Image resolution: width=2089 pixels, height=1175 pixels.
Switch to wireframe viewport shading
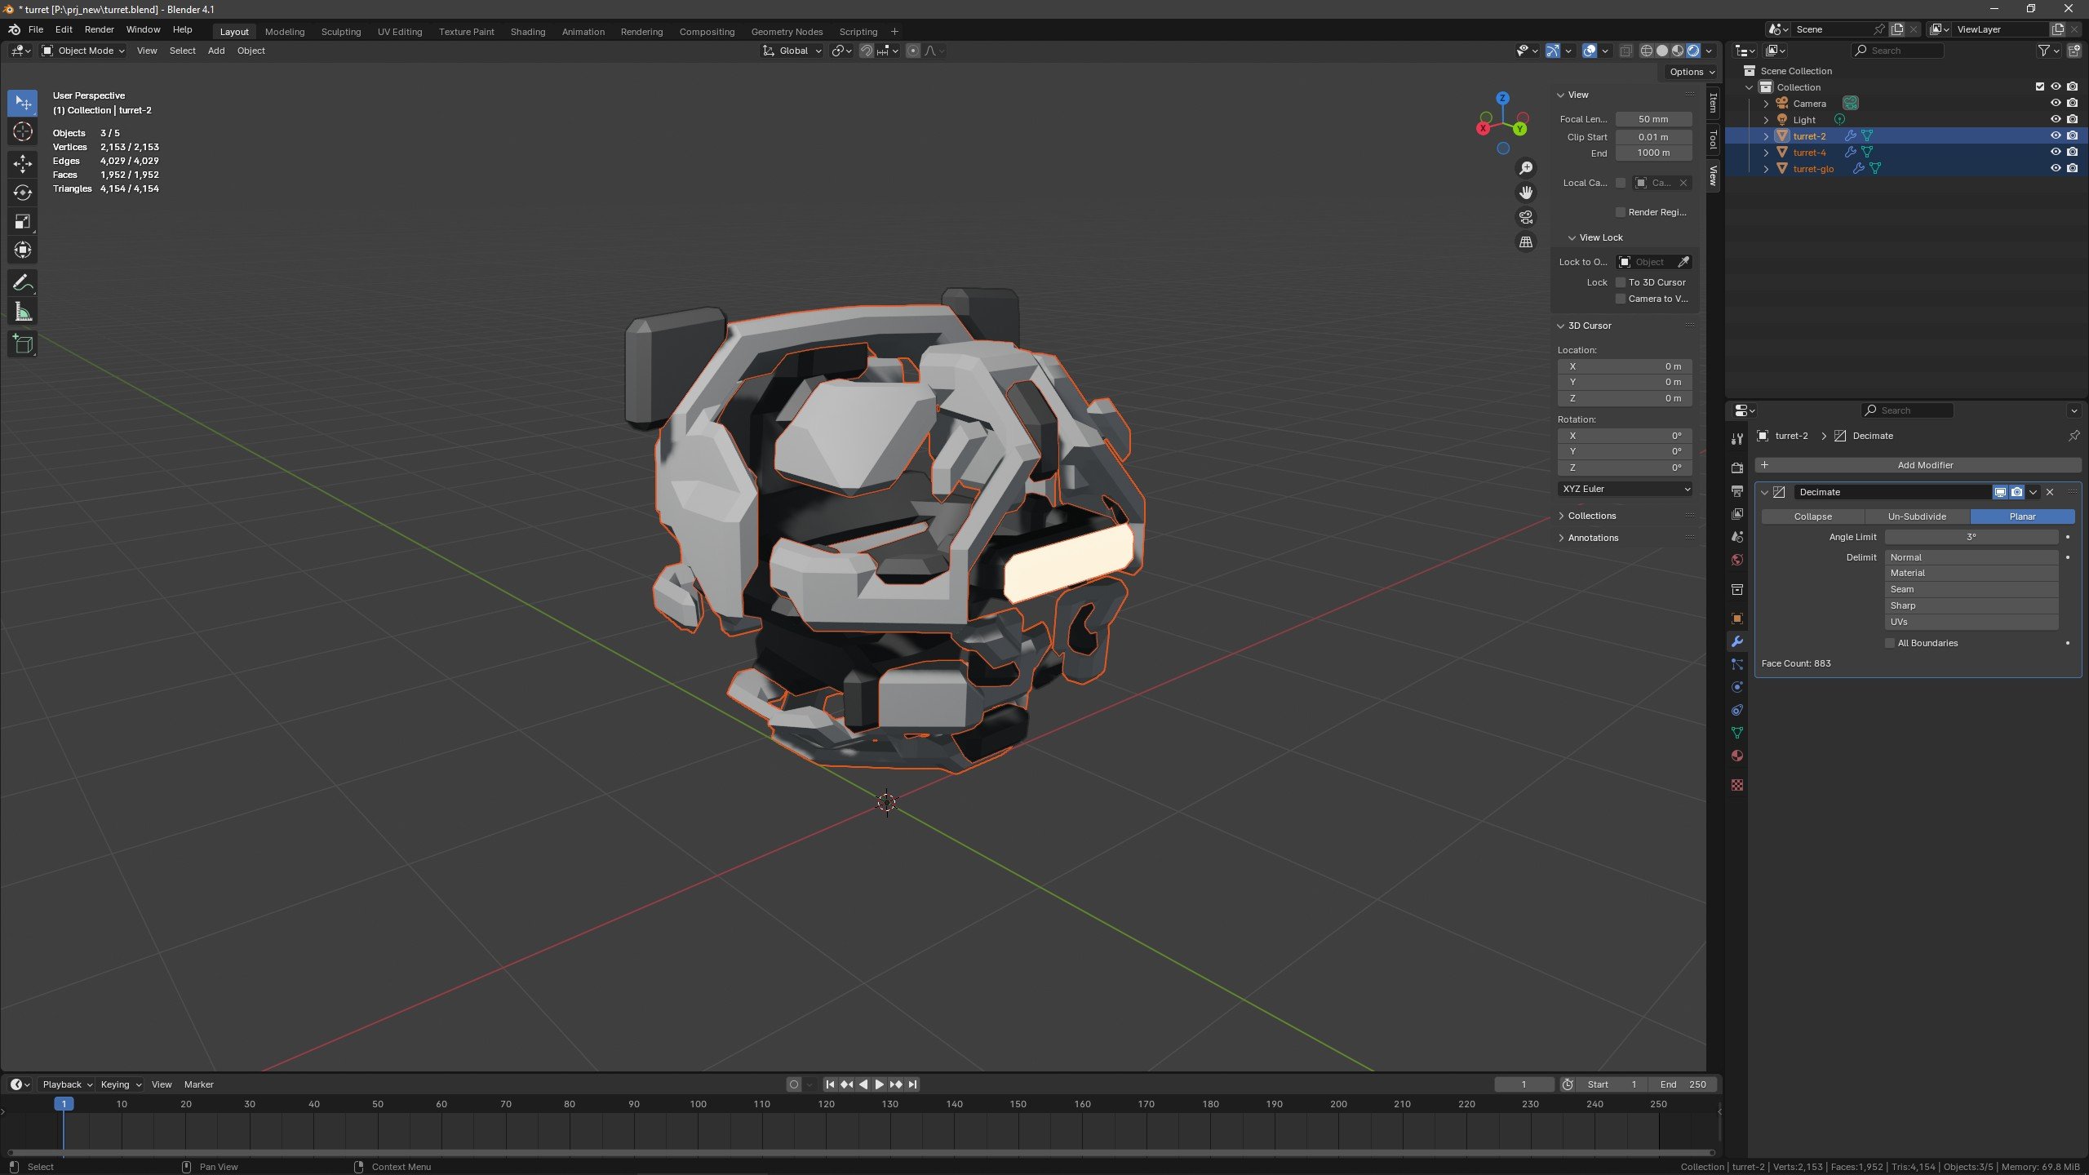point(1647,51)
